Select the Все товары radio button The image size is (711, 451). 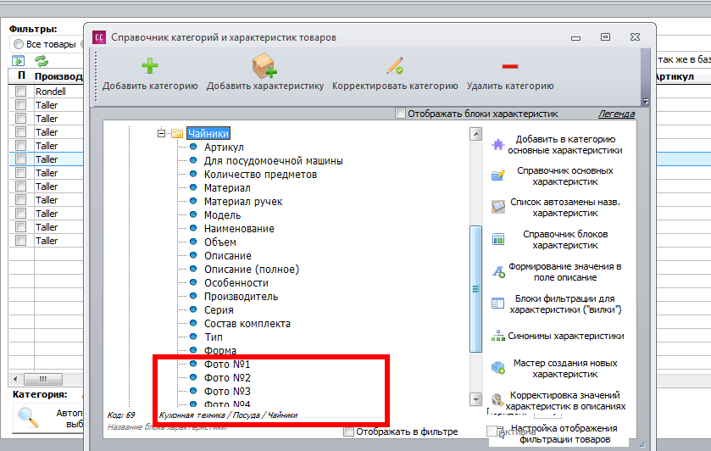click(18, 44)
